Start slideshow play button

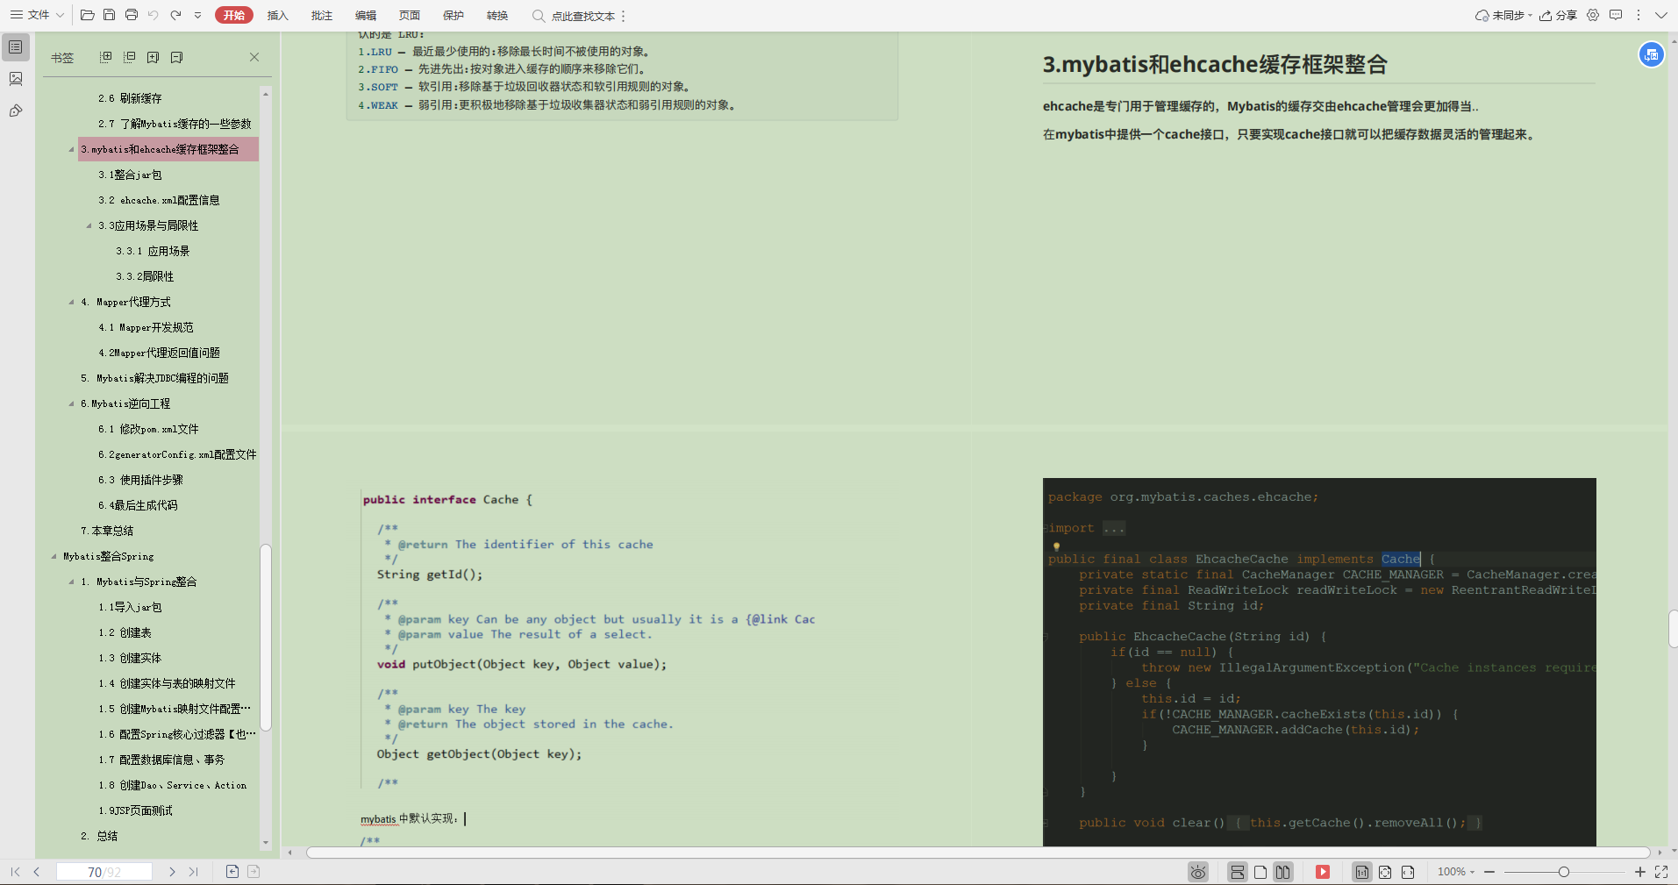[1323, 872]
